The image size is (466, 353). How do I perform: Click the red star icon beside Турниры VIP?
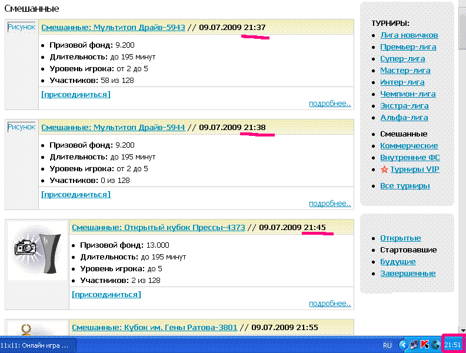[384, 169]
